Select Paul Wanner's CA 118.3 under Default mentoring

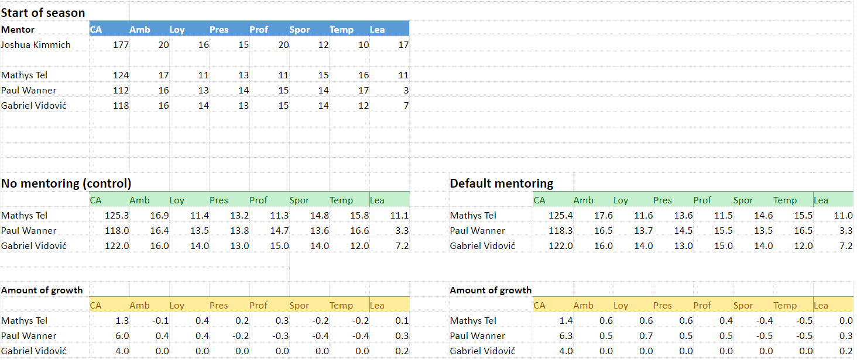pyautogui.click(x=561, y=231)
